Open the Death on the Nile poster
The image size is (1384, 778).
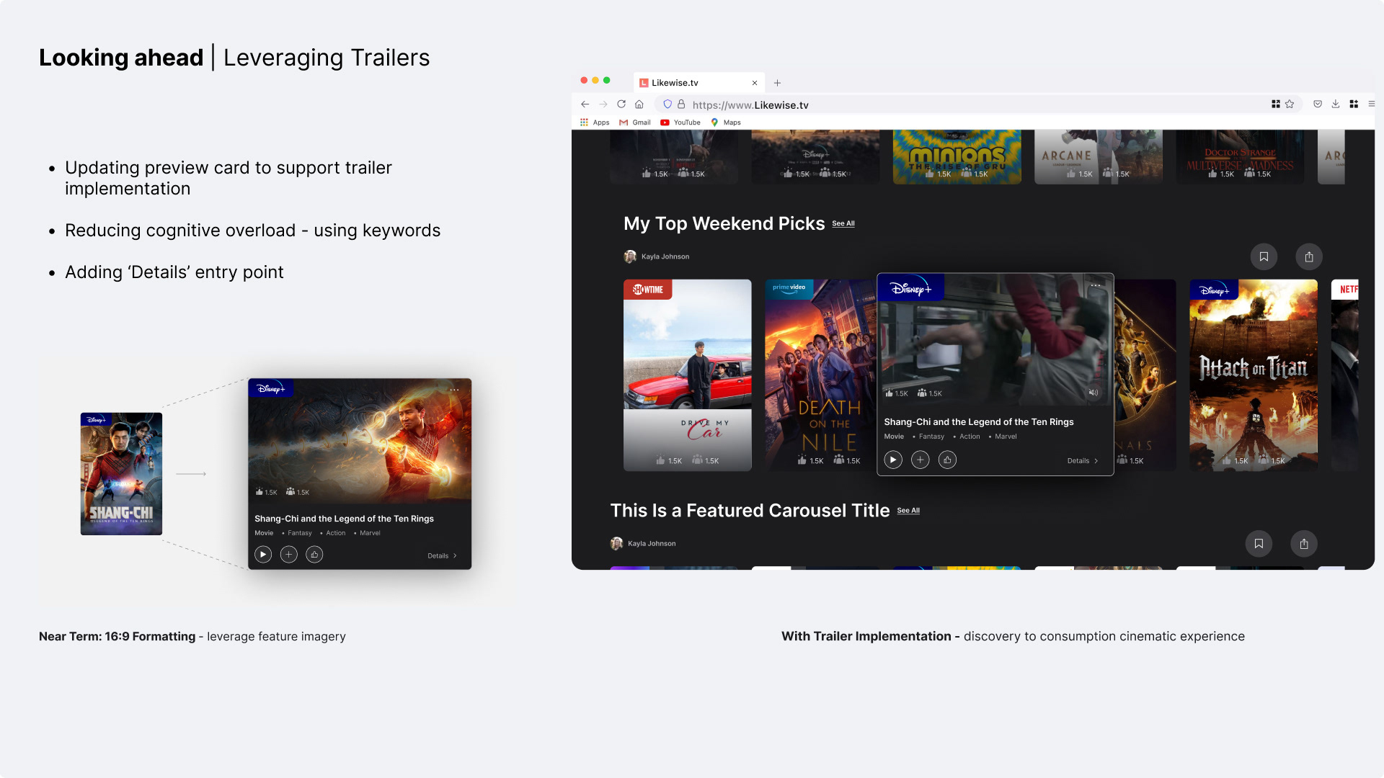tap(821, 375)
